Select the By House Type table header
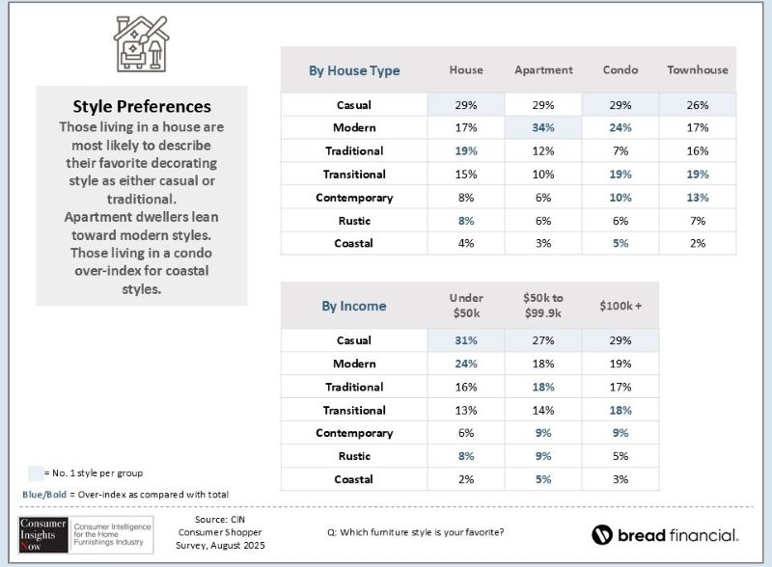The image size is (772, 567). click(x=354, y=70)
